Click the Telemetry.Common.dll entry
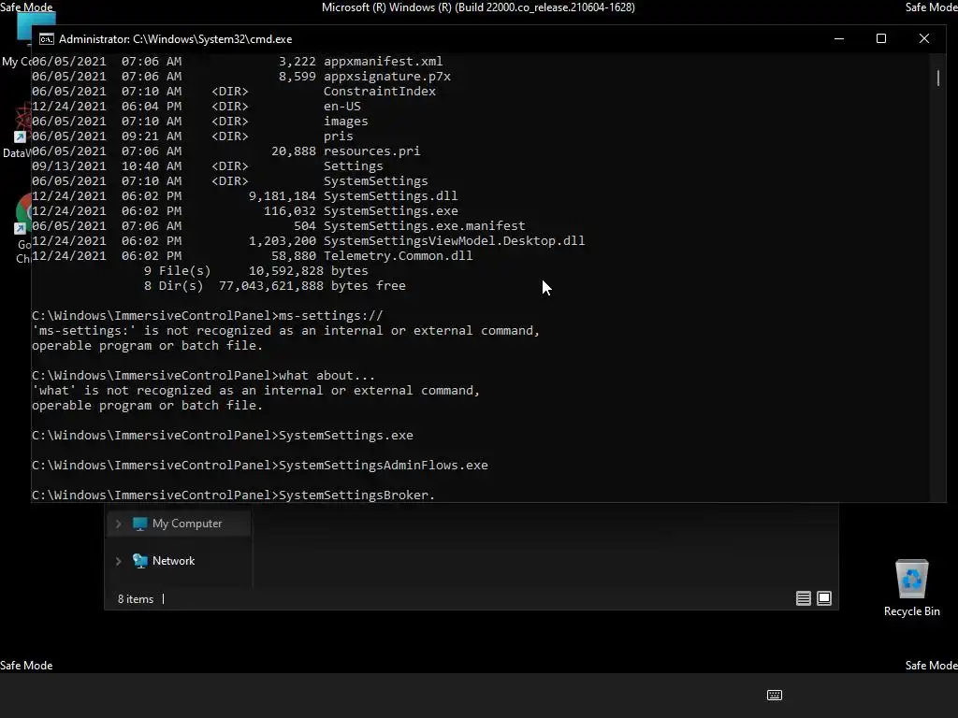Screen dimensions: 958x718 click(x=398, y=256)
